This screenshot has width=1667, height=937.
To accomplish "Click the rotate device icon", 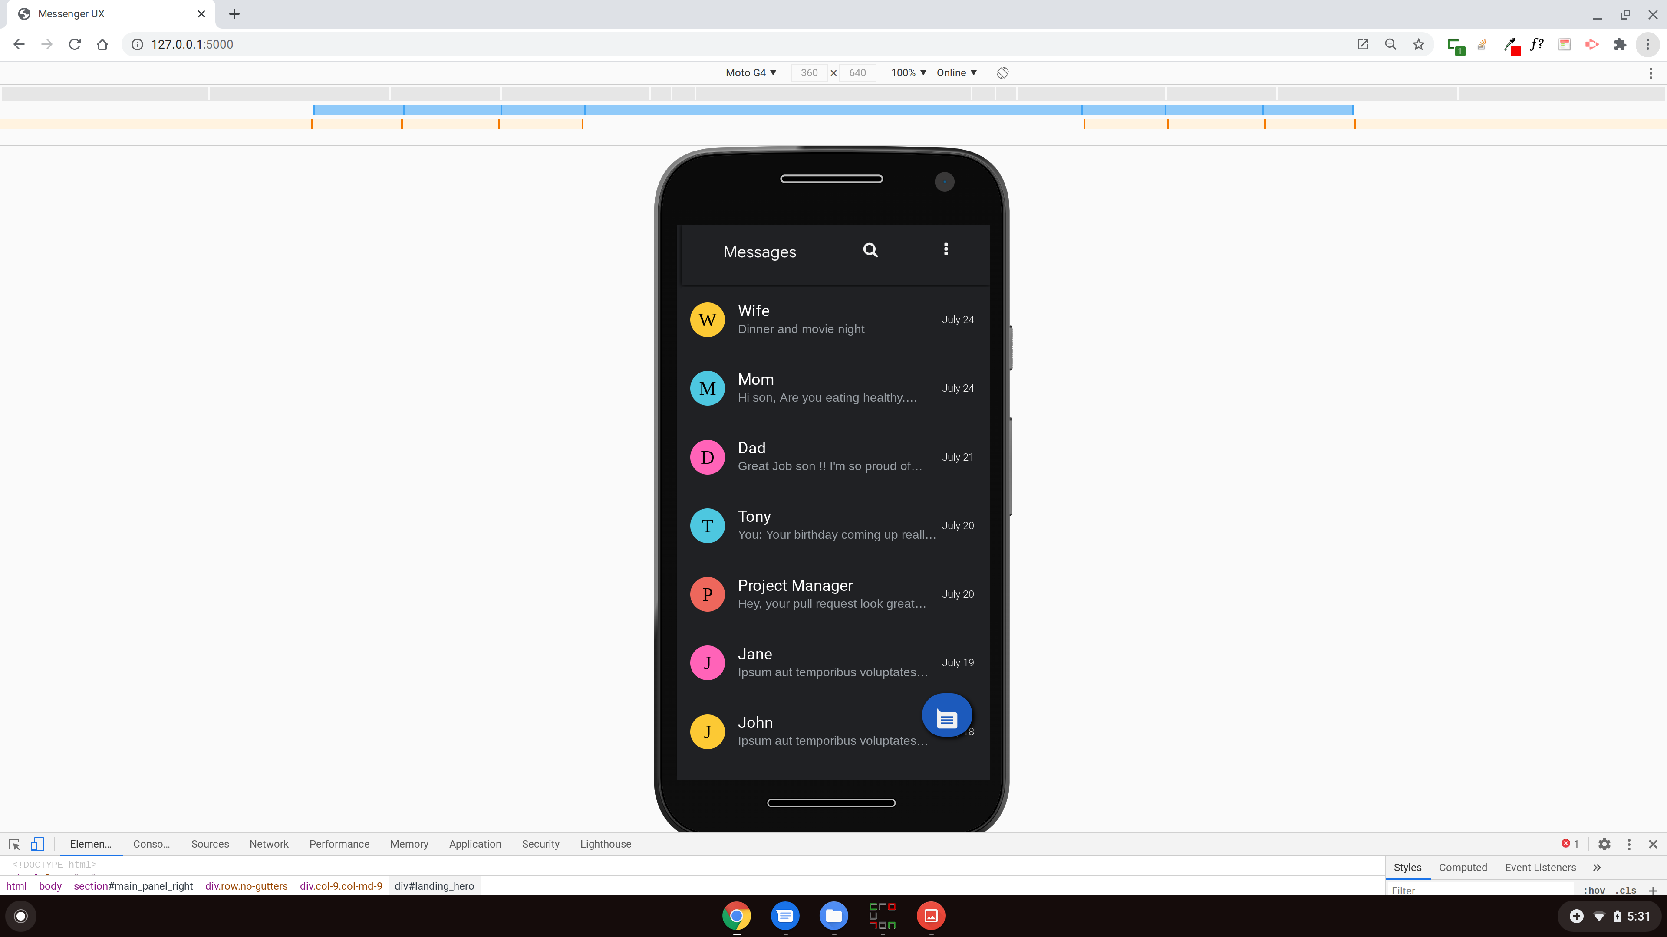I will (x=1002, y=72).
